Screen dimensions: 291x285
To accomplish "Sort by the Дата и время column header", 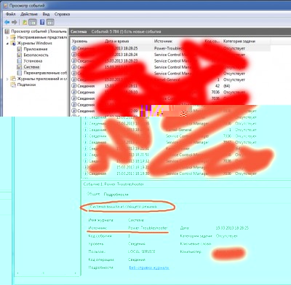I will (x=116, y=42).
